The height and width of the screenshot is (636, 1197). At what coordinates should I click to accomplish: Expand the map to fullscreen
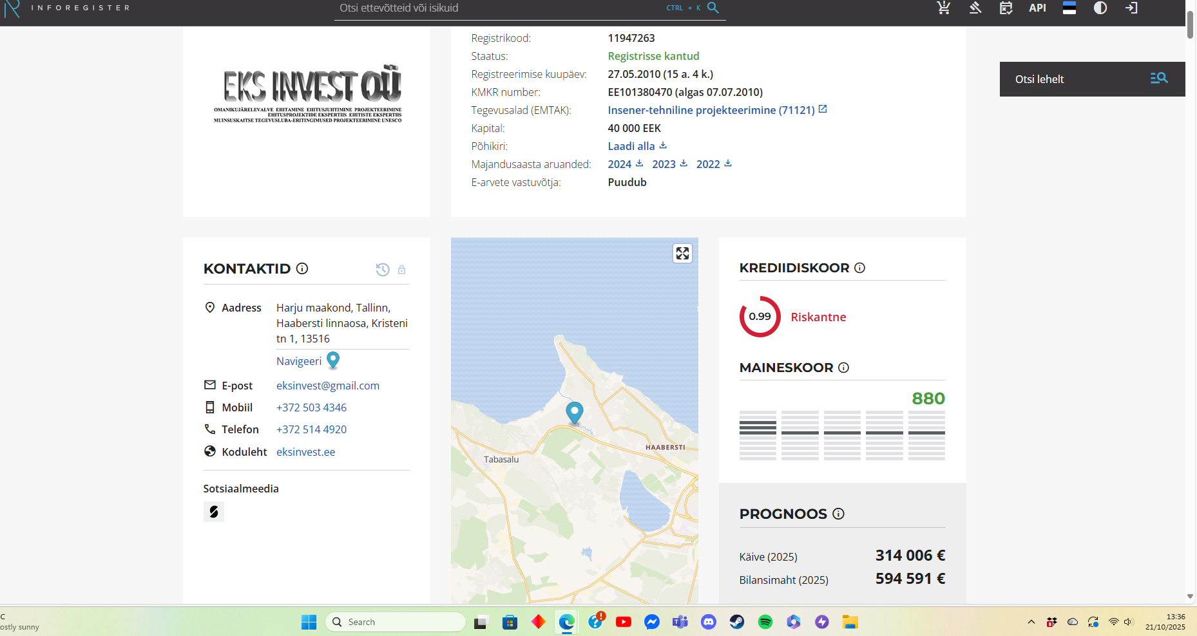pyautogui.click(x=682, y=253)
